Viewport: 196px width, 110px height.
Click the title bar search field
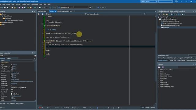tap(166, 2)
